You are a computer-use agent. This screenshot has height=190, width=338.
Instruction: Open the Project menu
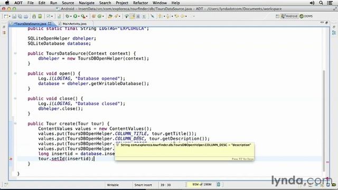pyautogui.click(x=122, y=3)
